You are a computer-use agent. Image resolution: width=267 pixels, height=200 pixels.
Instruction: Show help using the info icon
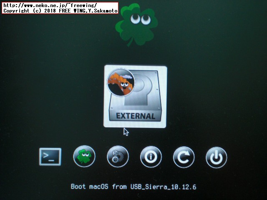[151, 157]
